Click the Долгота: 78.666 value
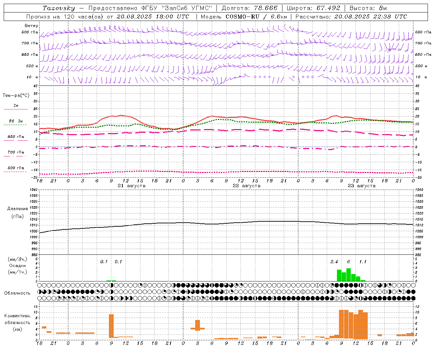The height and width of the screenshot is (346, 433). 250,8
